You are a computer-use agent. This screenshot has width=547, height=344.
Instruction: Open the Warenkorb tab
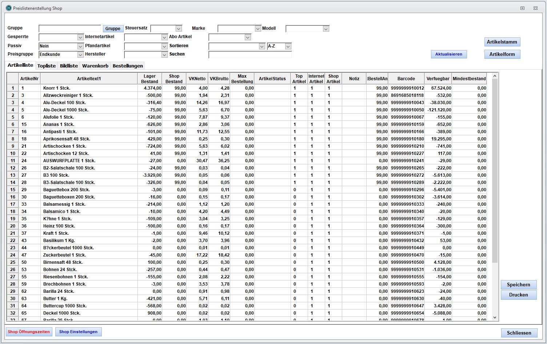pyautogui.click(x=95, y=66)
